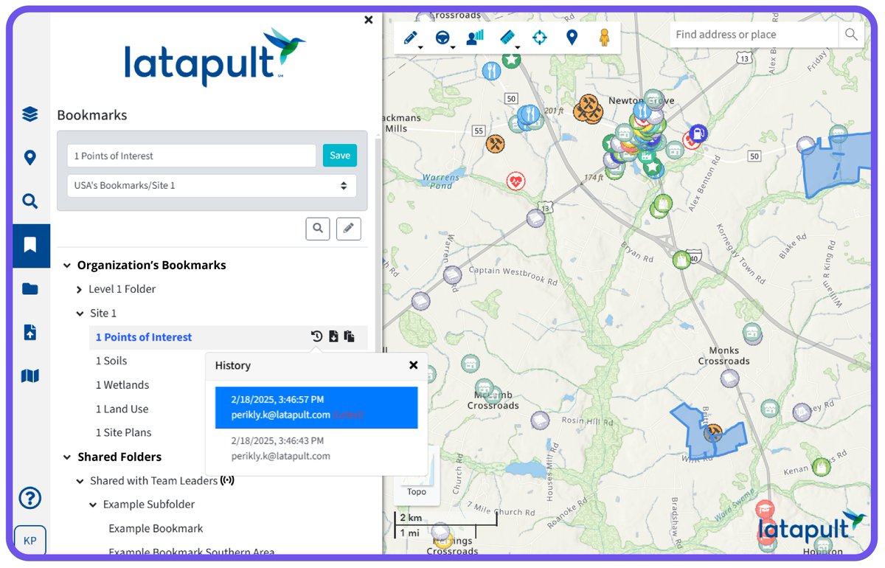Click the bookmark search magnifier button
Image resolution: width=885 pixels, height=568 pixels.
point(318,229)
